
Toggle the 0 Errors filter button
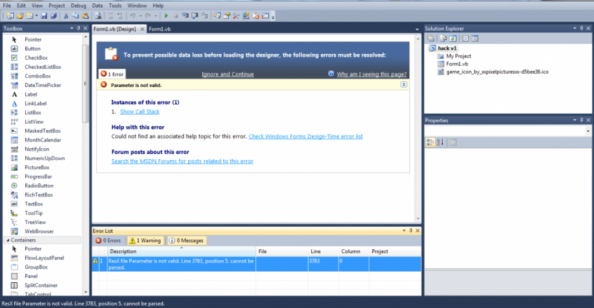[108, 240]
